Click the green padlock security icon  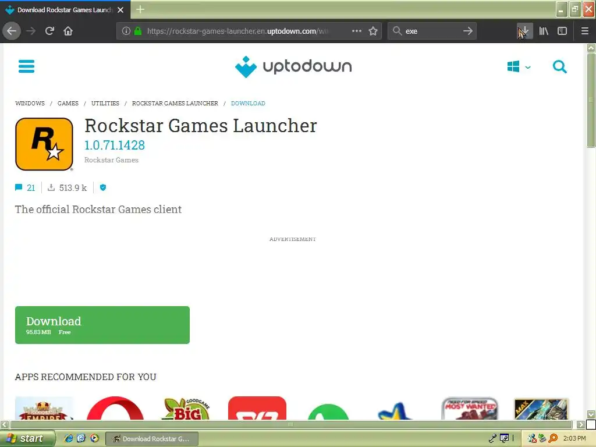click(x=138, y=31)
